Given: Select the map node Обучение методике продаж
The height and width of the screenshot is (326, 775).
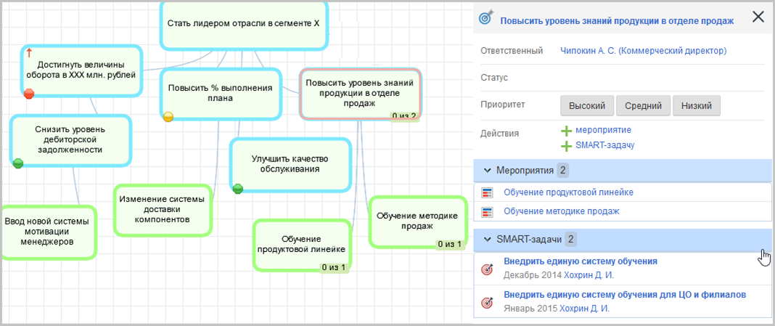Looking at the screenshot, I should (x=418, y=221).
